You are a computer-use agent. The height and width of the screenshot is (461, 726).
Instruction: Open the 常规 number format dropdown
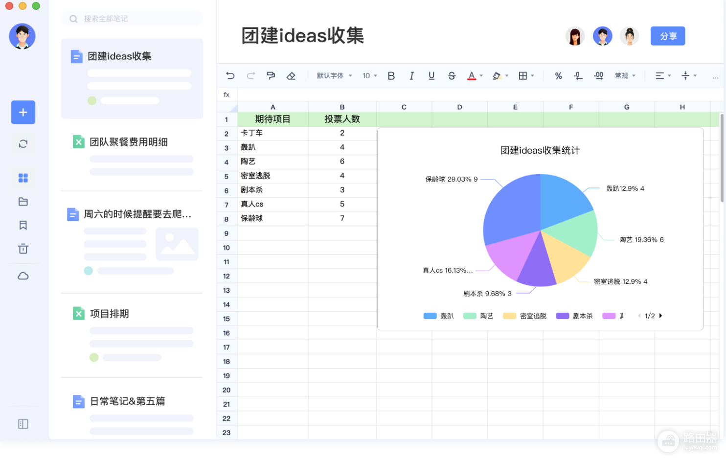coord(625,76)
